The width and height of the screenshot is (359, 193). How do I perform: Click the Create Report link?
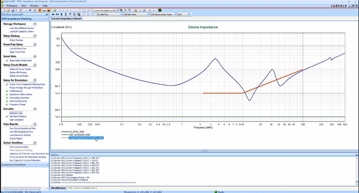click(16, 138)
